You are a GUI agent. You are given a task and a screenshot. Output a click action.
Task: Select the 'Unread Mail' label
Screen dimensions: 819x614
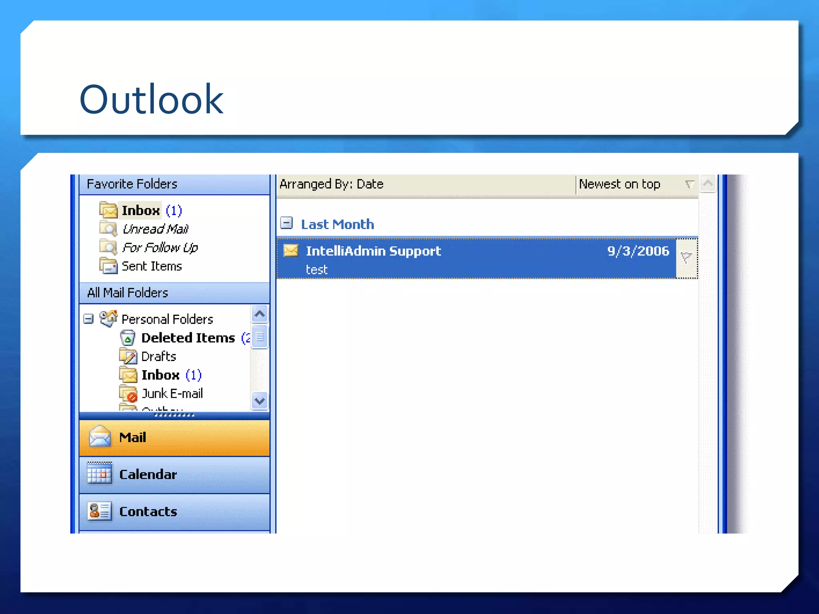(155, 229)
